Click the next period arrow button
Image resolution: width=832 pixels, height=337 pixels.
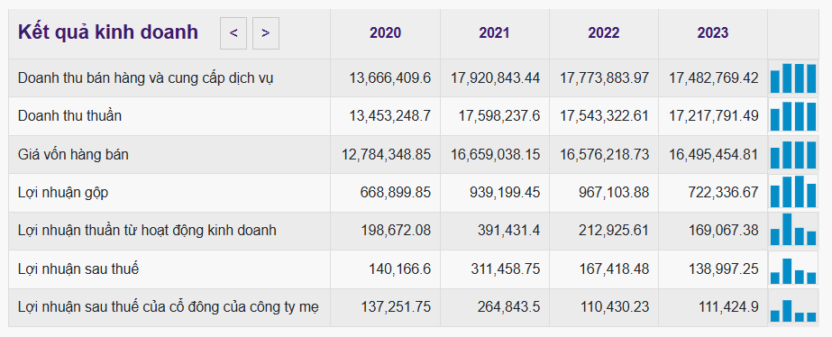(x=266, y=33)
